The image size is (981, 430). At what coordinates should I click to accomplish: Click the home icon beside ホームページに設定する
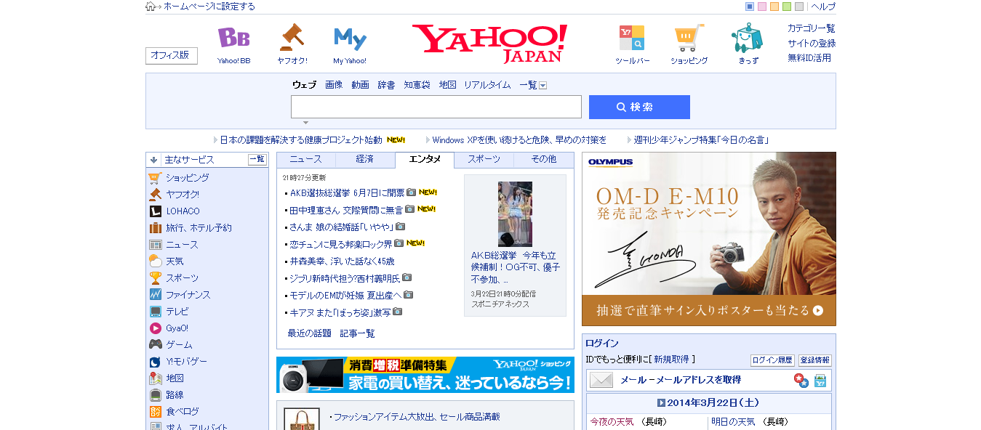(151, 7)
